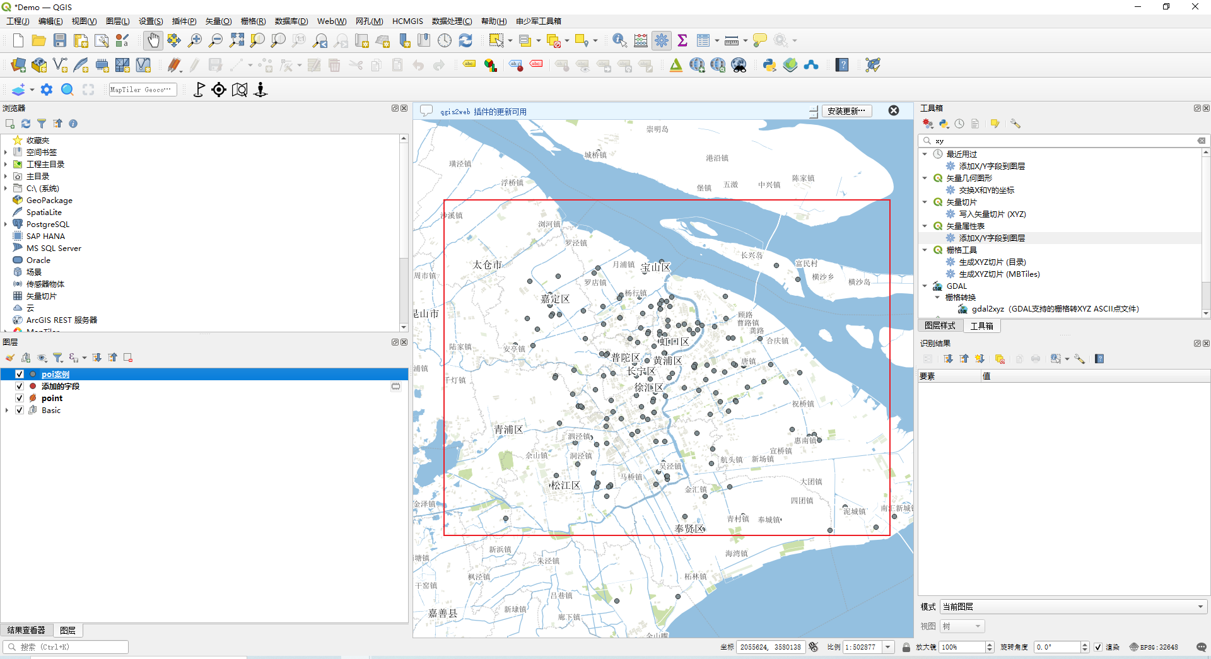Collapse the GDAL toolbox group
1211x659 pixels.
(925, 286)
